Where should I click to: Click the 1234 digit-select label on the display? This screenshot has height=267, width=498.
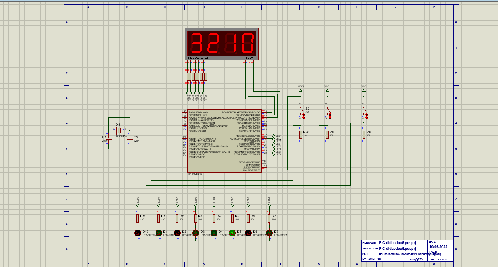coord(249,58)
